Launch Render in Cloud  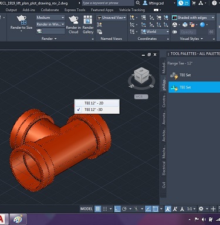pos(73,25)
